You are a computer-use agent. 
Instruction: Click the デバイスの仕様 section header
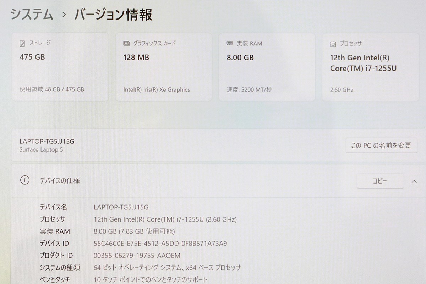point(60,181)
